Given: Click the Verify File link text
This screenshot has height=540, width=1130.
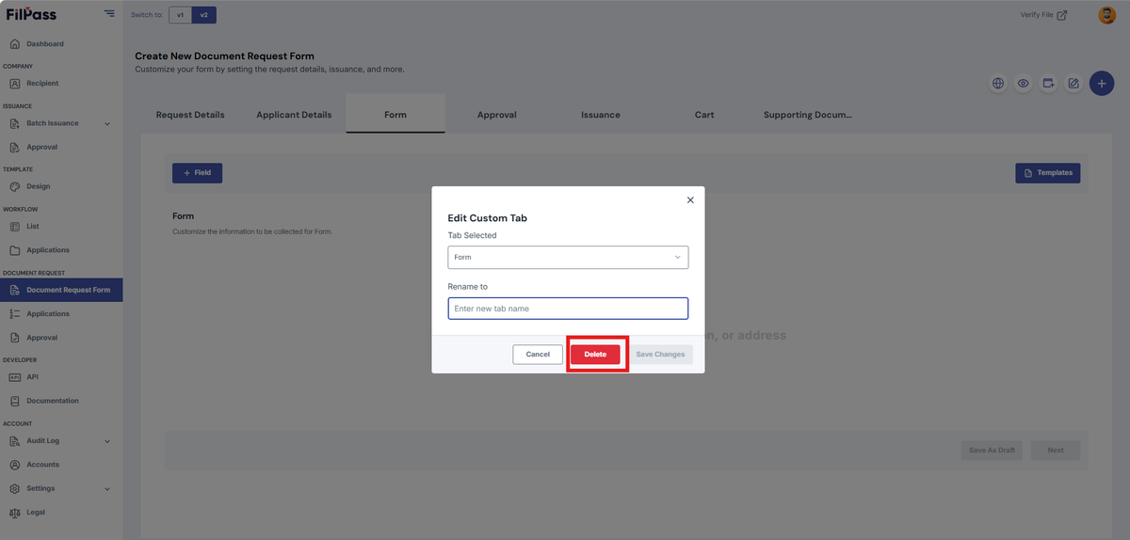Looking at the screenshot, I should (1037, 15).
